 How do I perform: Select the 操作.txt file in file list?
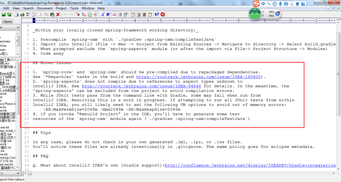[x=6, y=148]
